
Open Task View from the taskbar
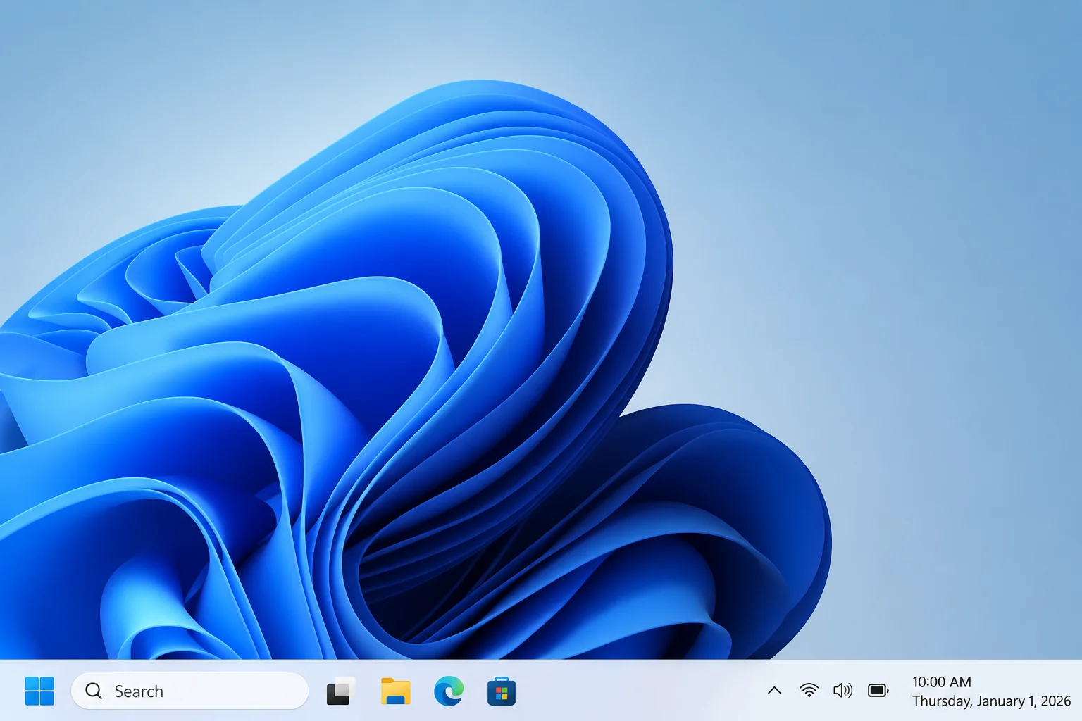pos(340,691)
